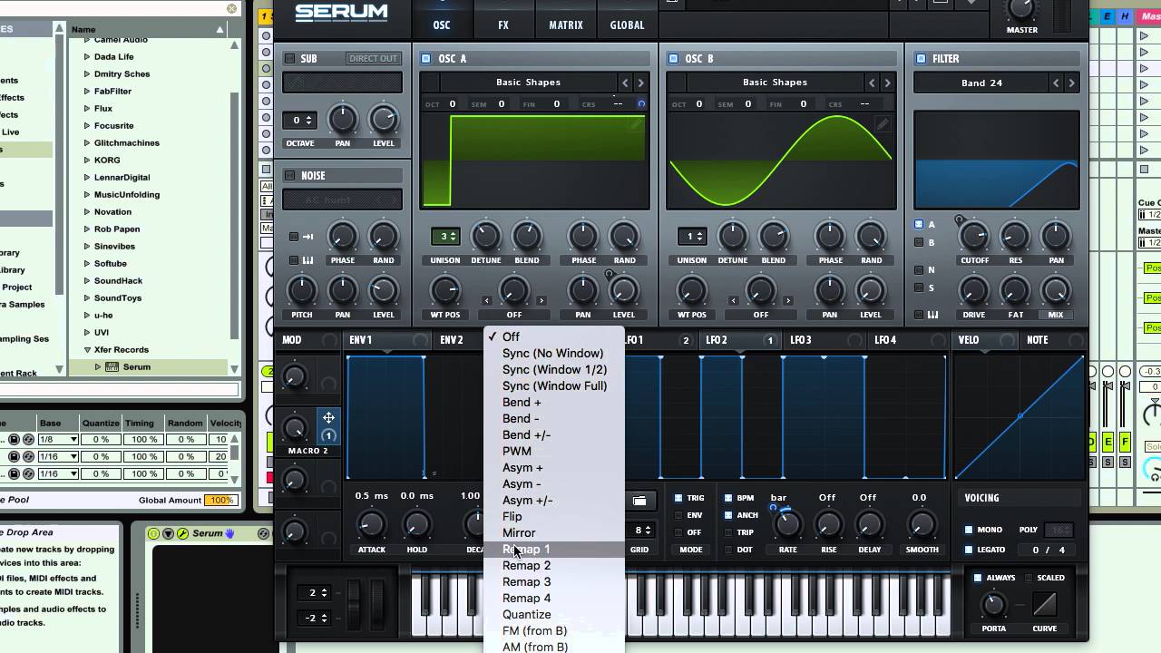1161x653 pixels.
Task: Click the Porta knob
Action: (x=993, y=604)
